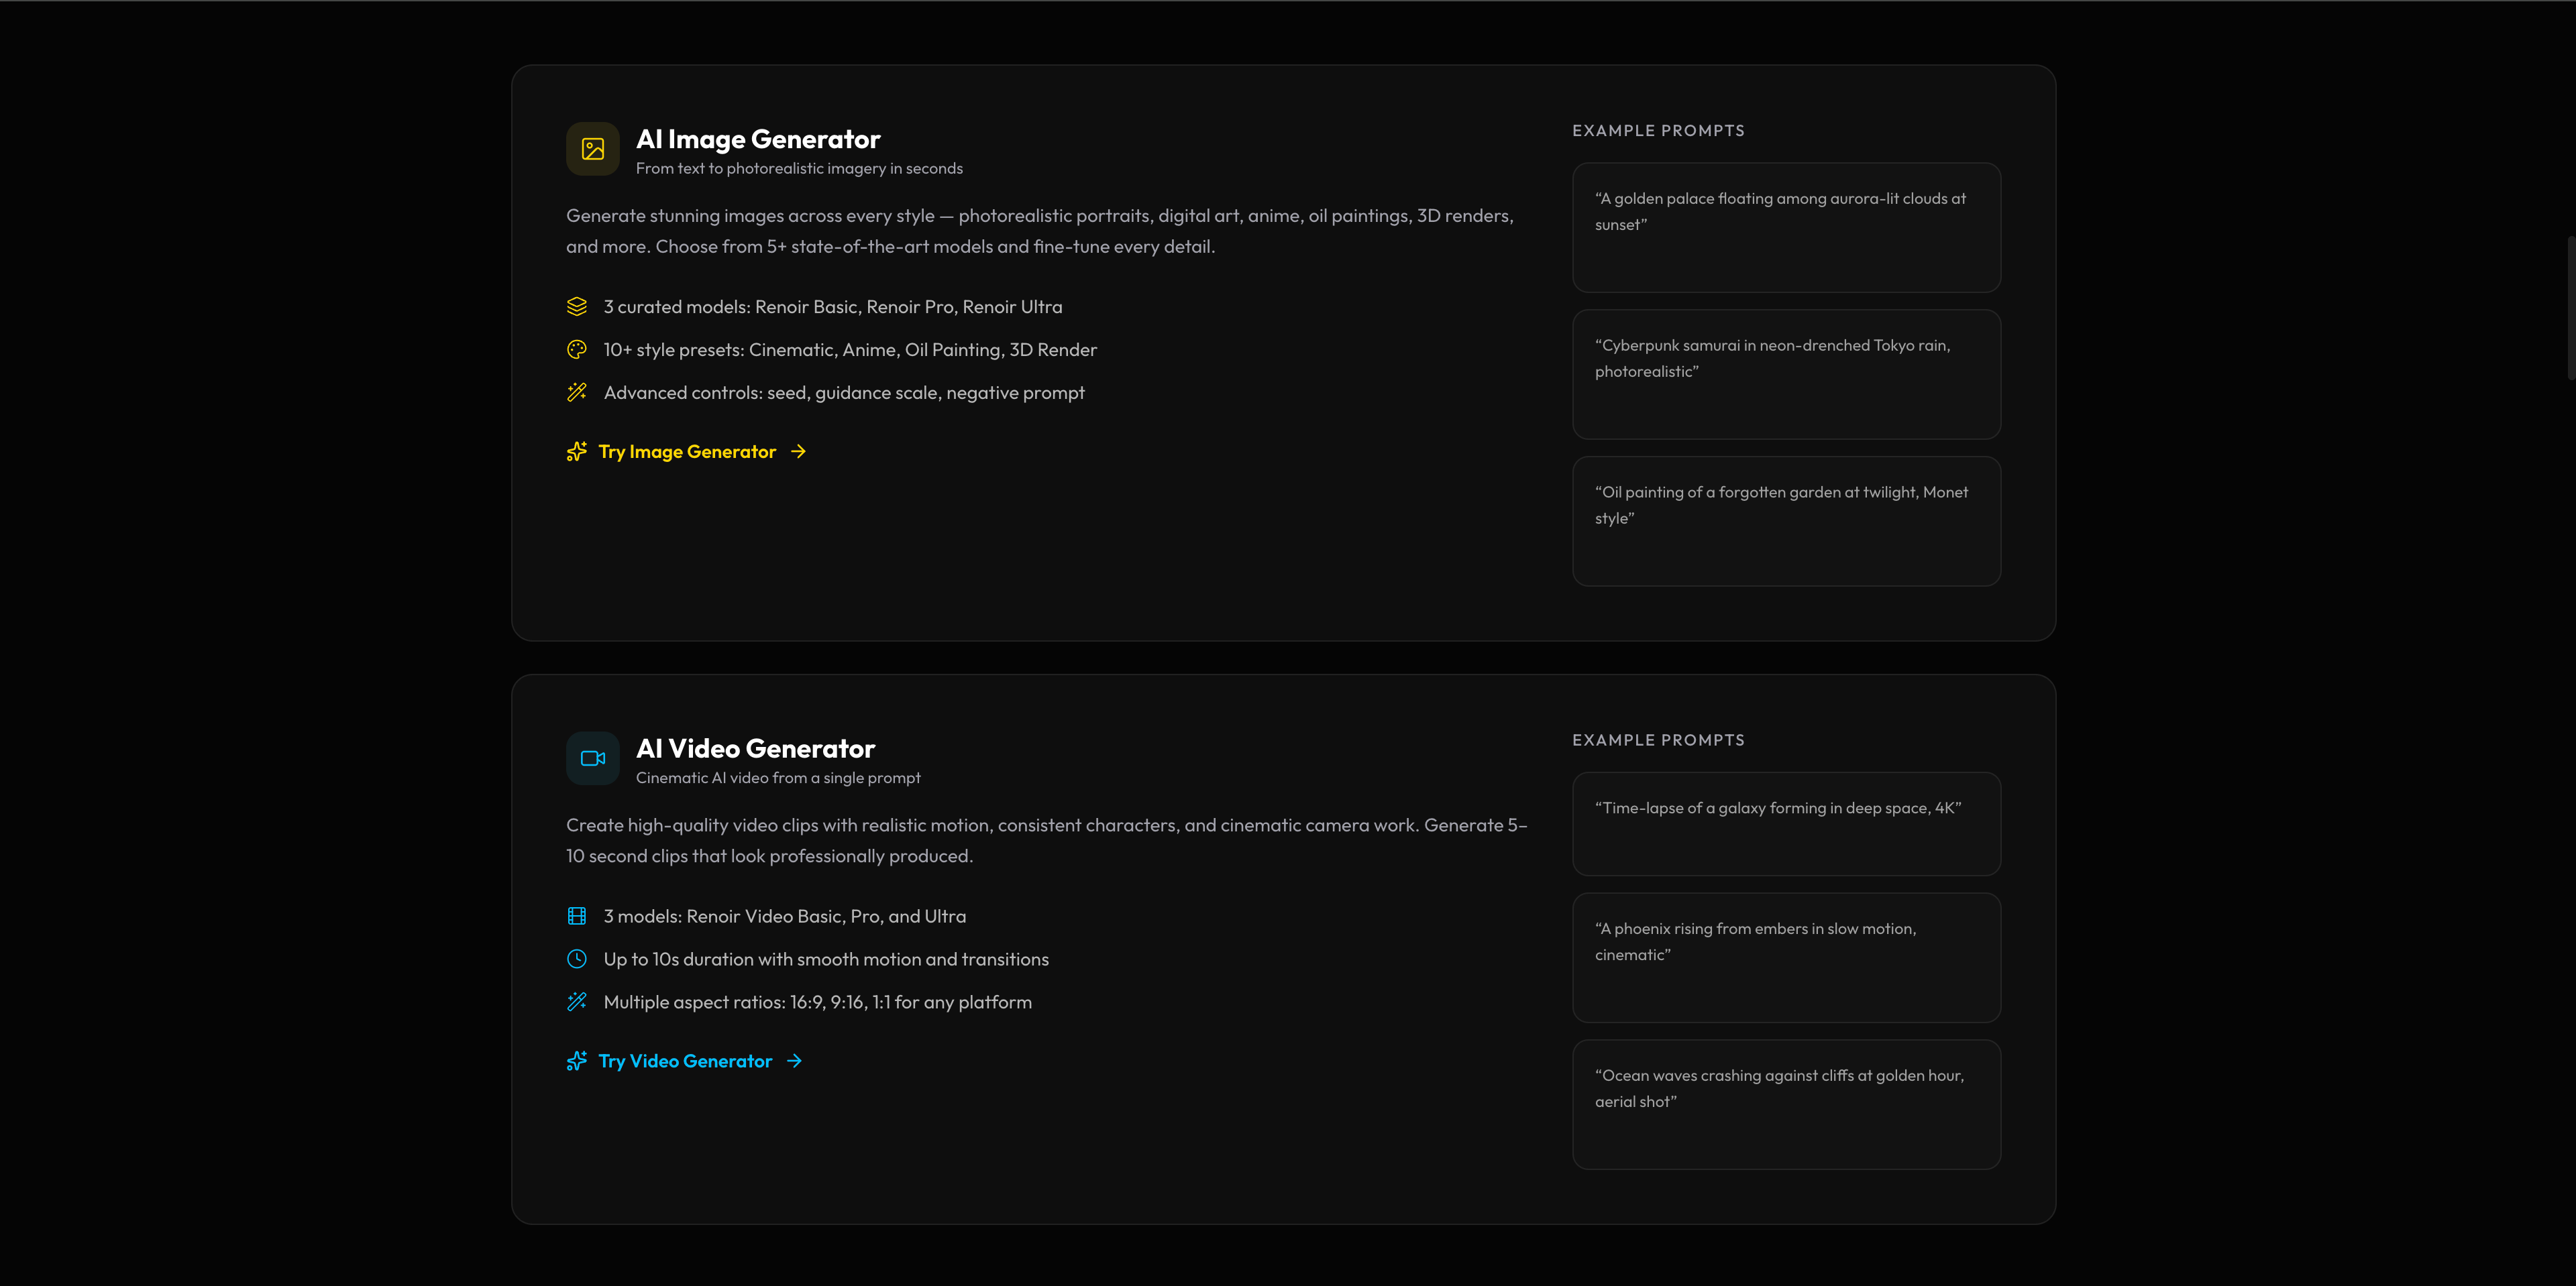
Task: Open the Try Video Generator link
Action: [685, 1061]
